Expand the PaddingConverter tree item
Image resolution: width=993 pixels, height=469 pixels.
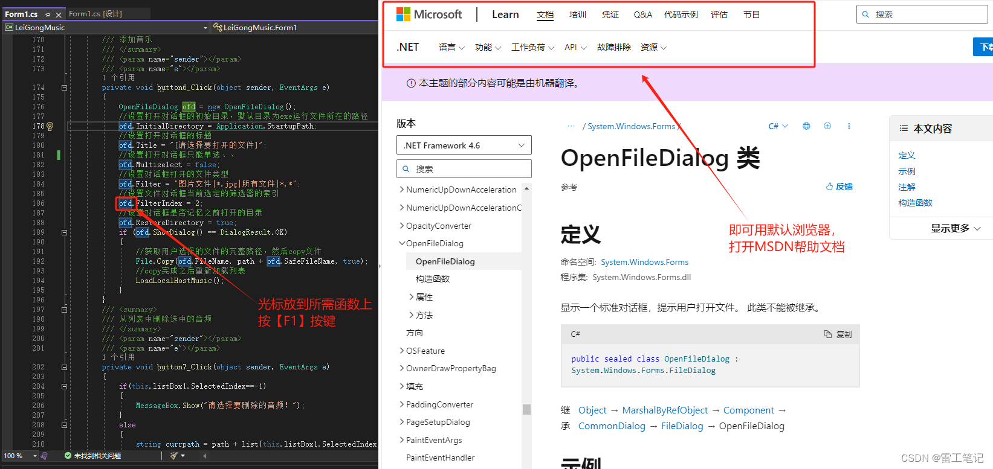[x=402, y=404]
